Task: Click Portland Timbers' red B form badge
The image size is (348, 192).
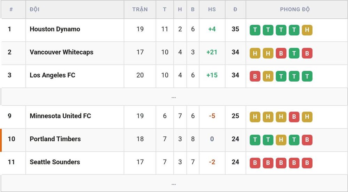Action: pyautogui.click(x=307, y=140)
